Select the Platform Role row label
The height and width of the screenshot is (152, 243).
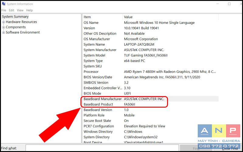click(94, 115)
